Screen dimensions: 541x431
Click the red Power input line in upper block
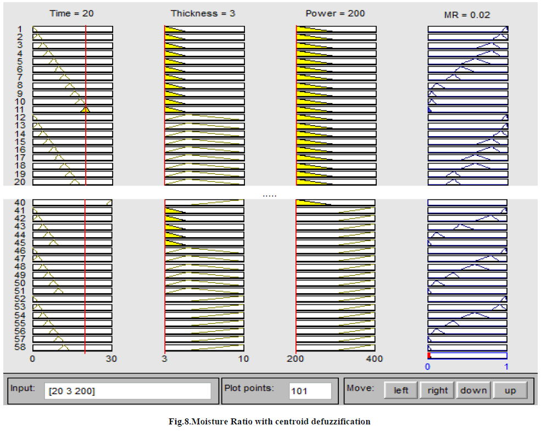pos(297,104)
